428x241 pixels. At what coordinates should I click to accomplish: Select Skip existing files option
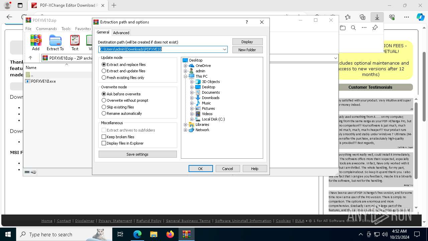118,107
